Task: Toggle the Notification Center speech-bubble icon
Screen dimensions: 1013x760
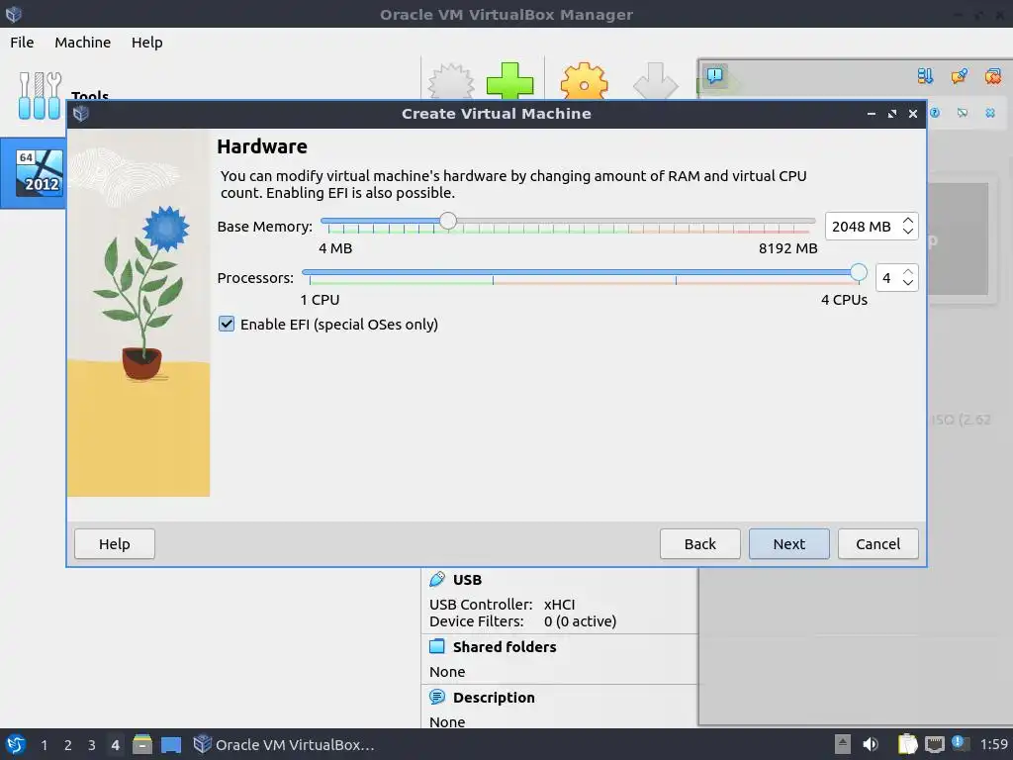Action: click(x=714, y=75)
